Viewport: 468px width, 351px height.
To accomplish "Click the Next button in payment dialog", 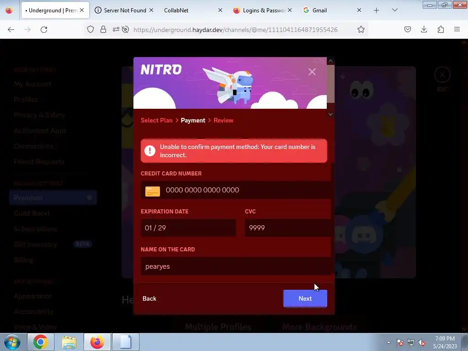I will 305,298.
